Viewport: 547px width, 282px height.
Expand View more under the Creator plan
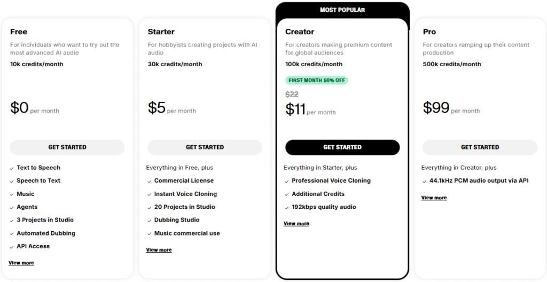click(x=296, y=224)
